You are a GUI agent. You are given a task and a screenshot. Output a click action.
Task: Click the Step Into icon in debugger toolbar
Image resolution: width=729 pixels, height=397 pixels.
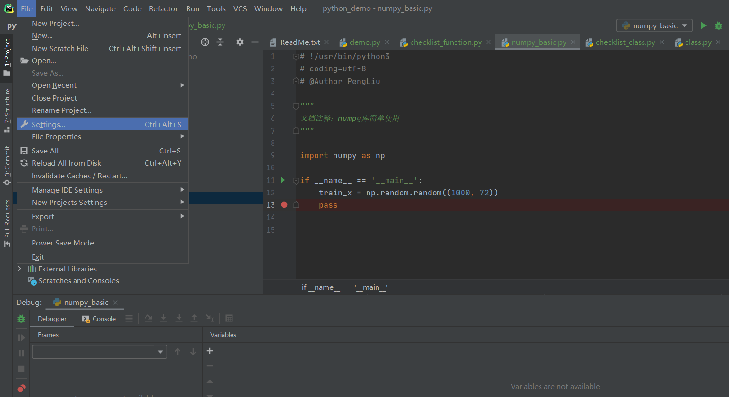pyautogui.click(x=163, y=318)
